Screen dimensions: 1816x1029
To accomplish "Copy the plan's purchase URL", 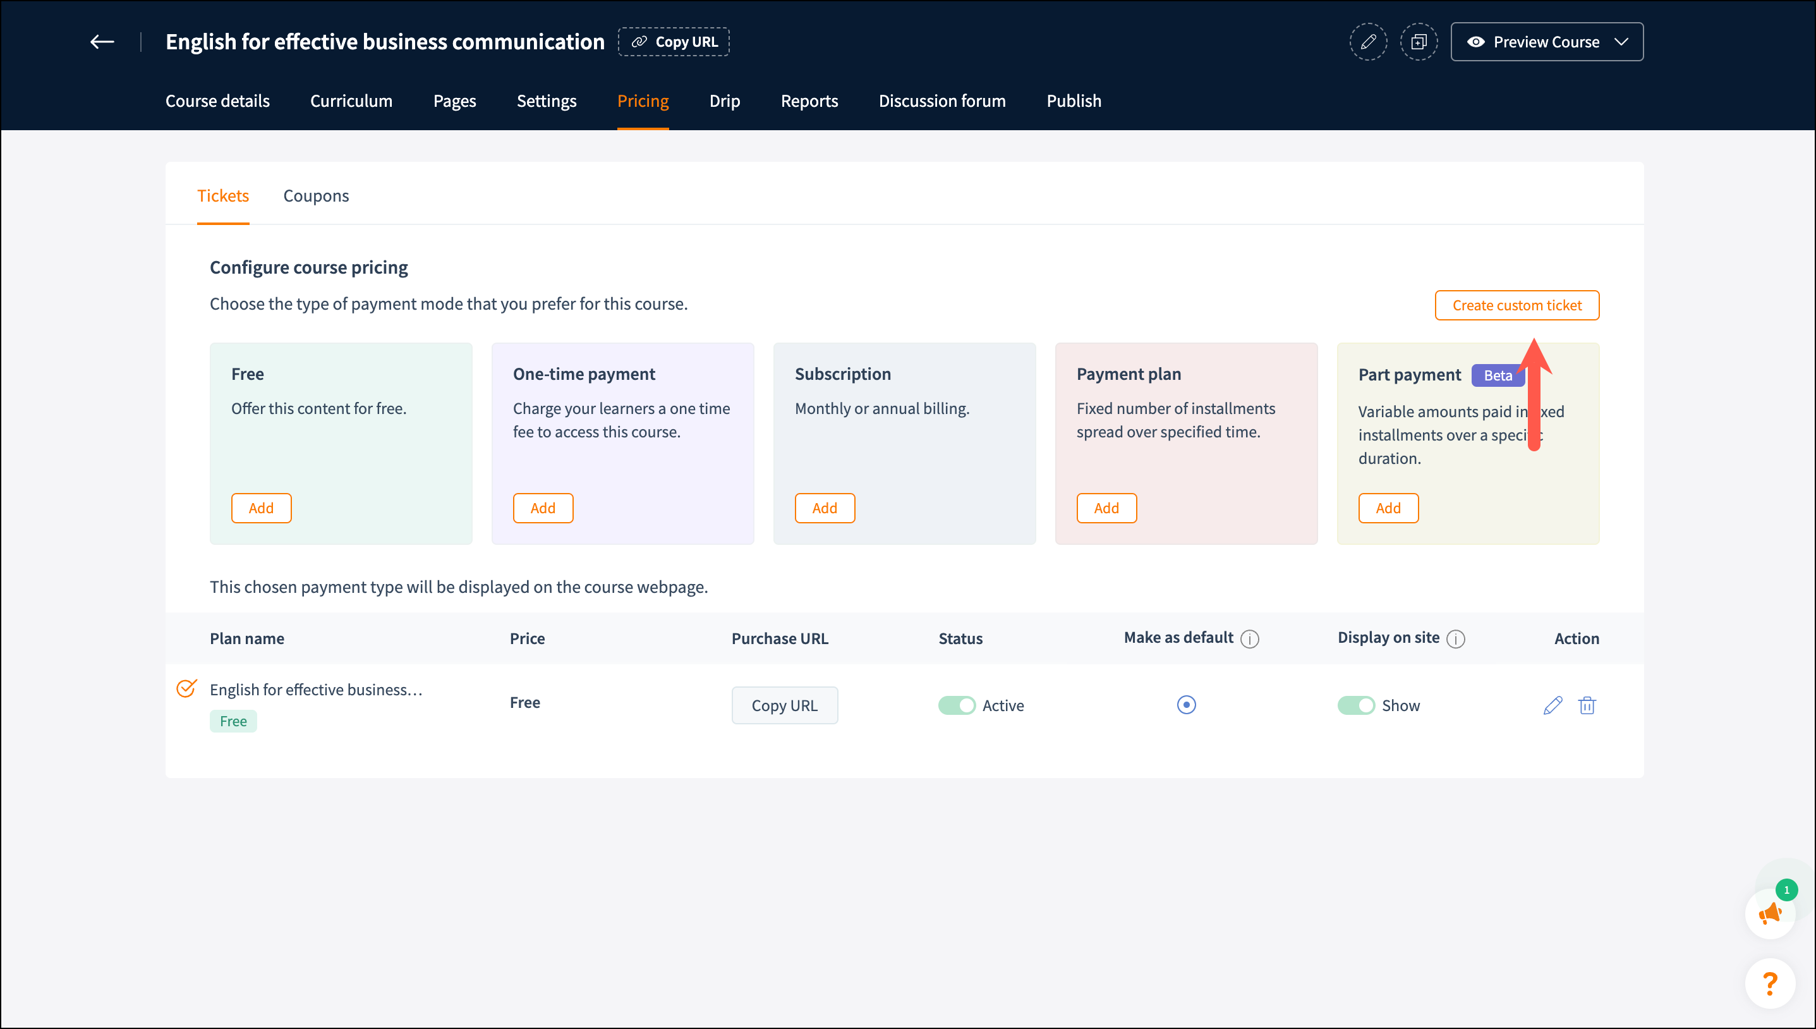I will click(784, 705).
